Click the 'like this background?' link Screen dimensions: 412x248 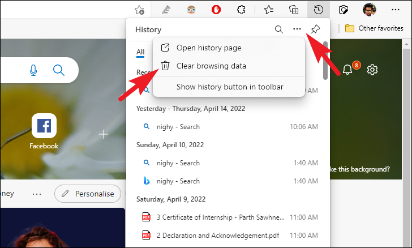360,169
